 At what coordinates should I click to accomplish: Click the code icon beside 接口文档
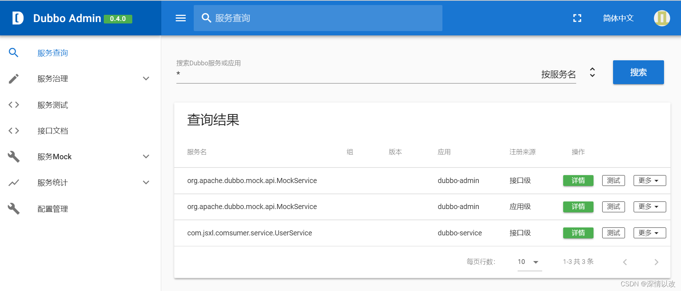(14, 131)
